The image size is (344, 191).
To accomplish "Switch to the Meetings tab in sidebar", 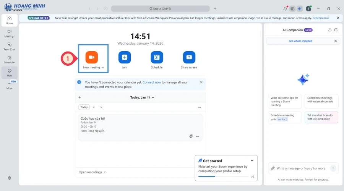I will coord(9,33).
